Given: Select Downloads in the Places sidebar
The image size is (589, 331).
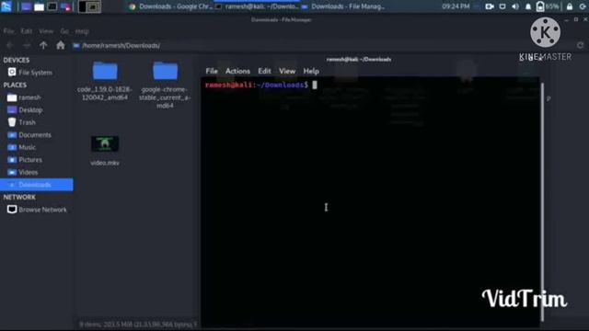Looking at the screenshot, I should [x=37, y=185].
